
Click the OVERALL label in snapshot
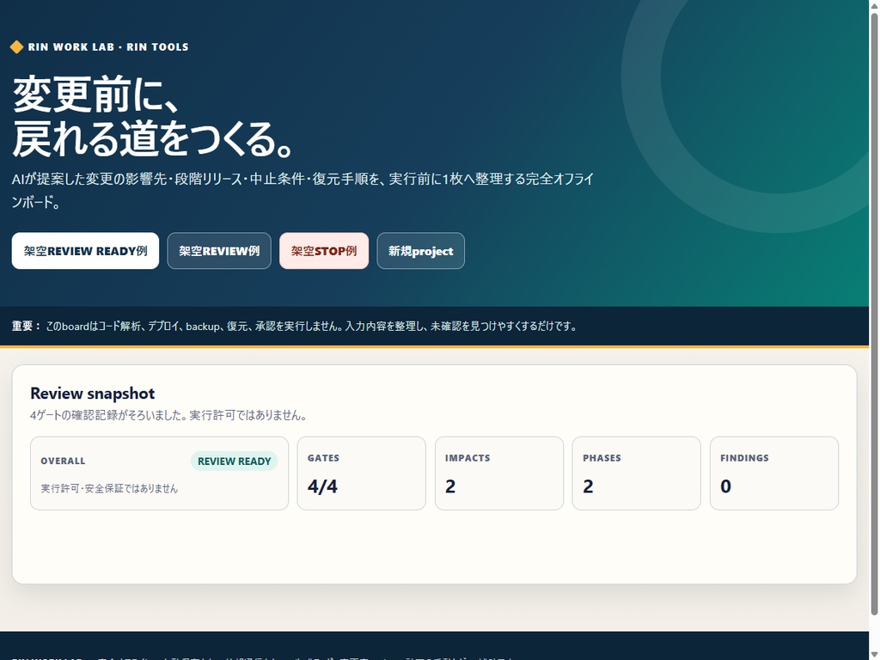[x=63, y=461]
